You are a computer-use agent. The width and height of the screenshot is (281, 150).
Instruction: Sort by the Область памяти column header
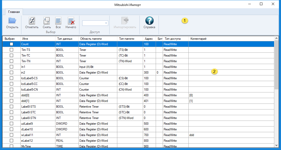(x=98, y=39)
